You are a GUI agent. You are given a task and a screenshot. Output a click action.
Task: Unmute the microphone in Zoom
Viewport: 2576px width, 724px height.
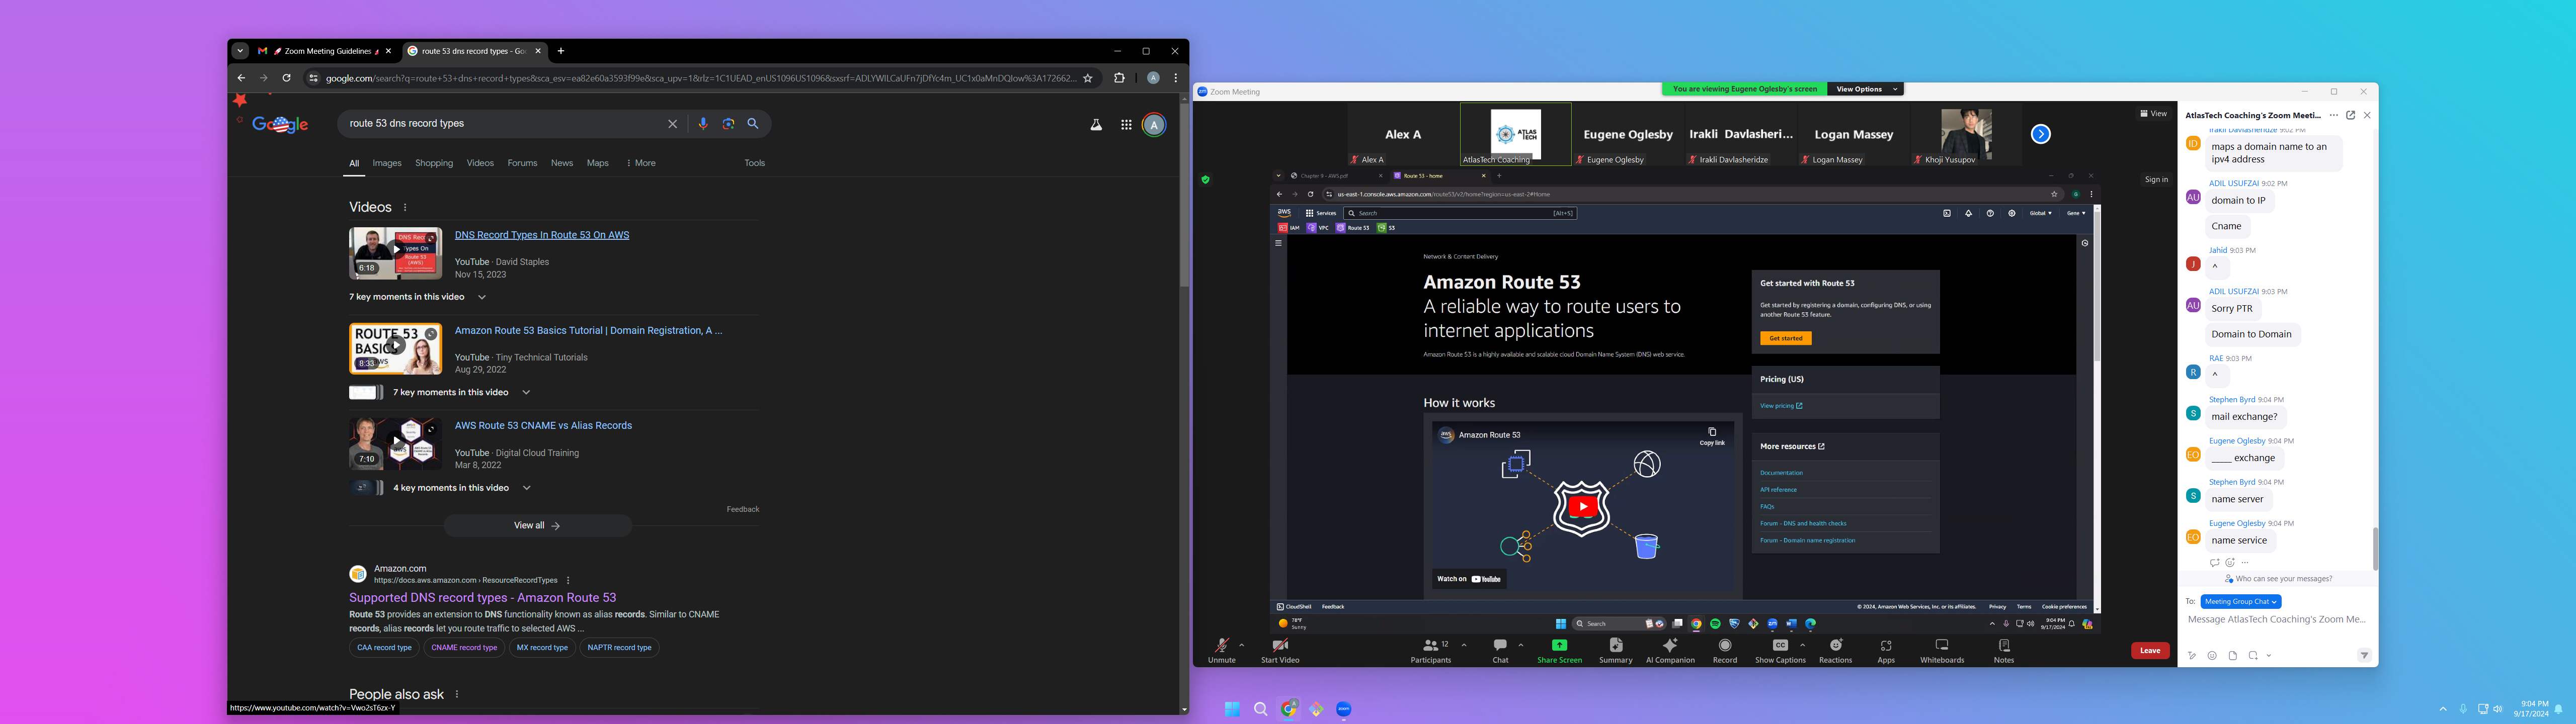[1221, 647]
